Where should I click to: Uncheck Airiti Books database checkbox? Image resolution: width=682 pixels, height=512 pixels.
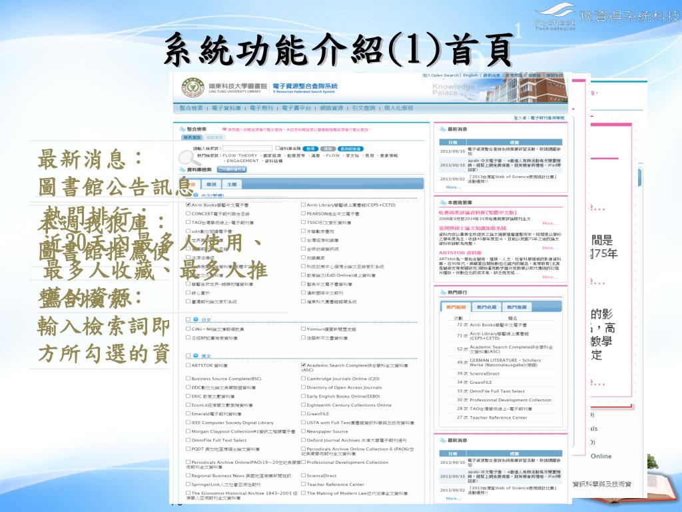click(188, 205)
